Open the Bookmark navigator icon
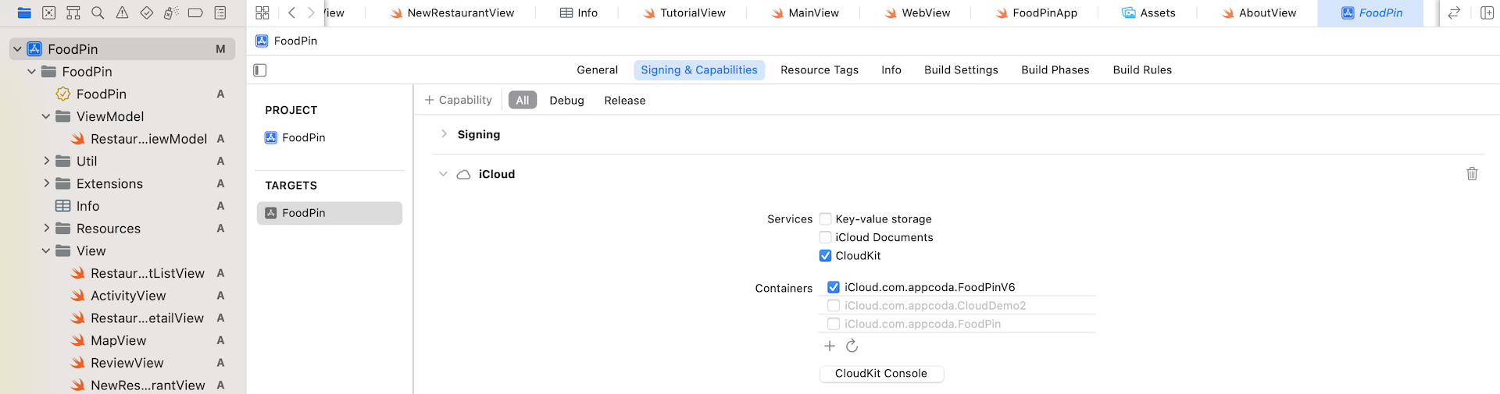This screenshot has height=394, width=1500. (73, 12)
